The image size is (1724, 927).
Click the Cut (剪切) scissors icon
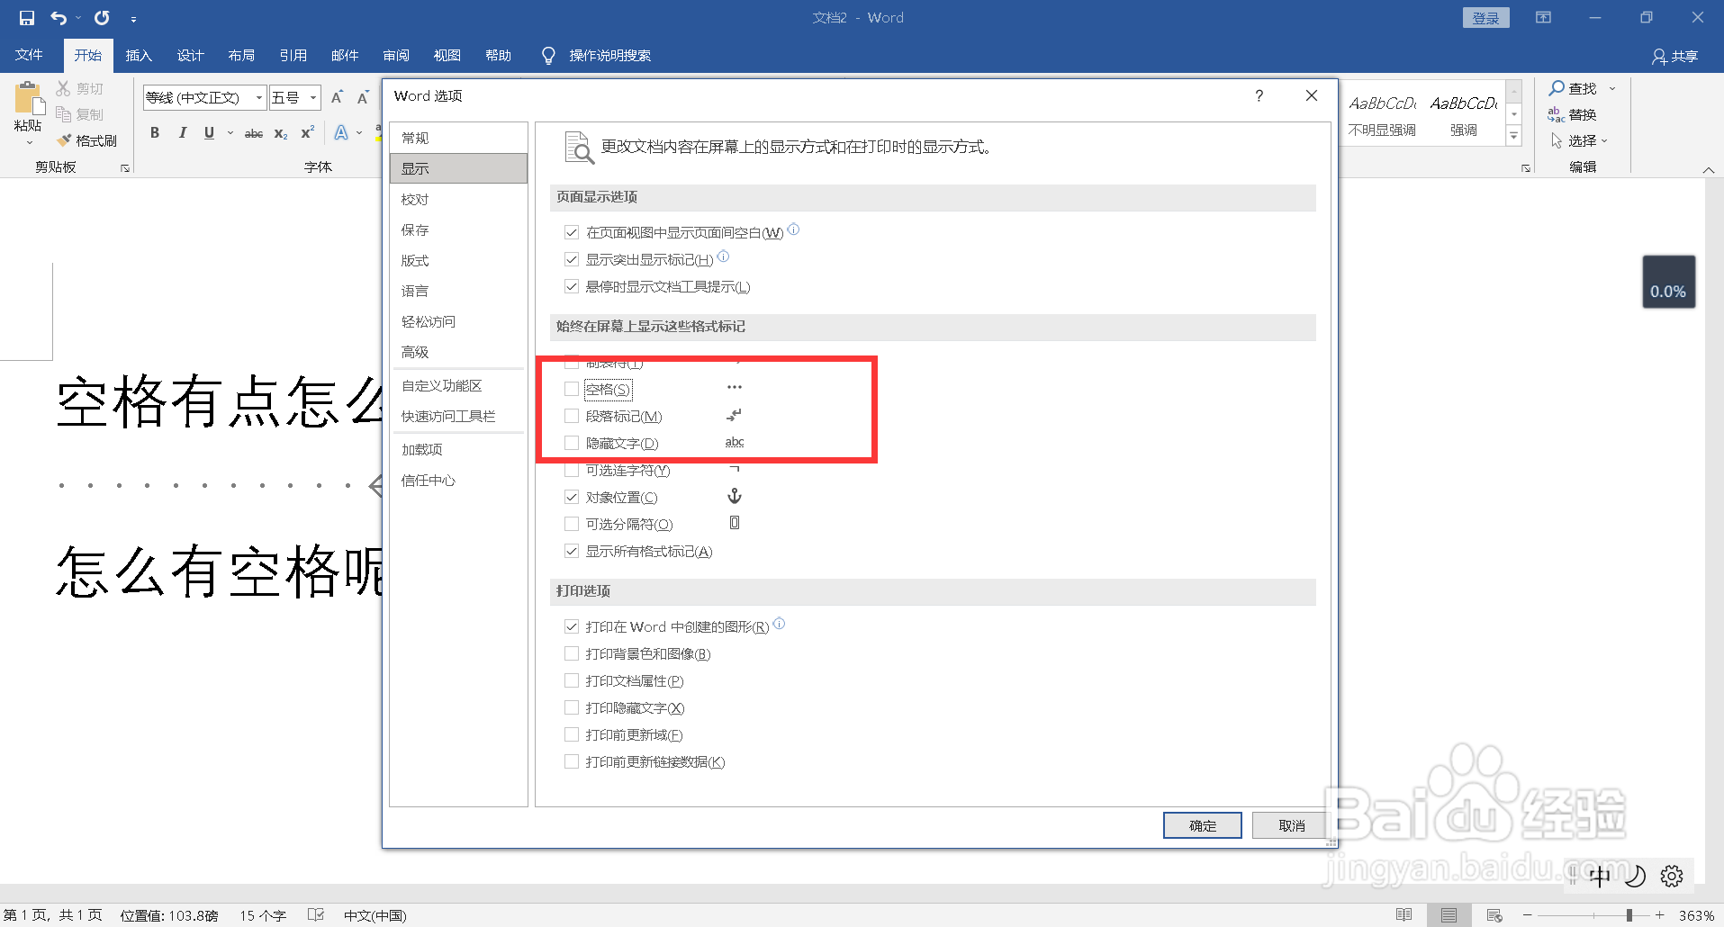pos(63,88)
